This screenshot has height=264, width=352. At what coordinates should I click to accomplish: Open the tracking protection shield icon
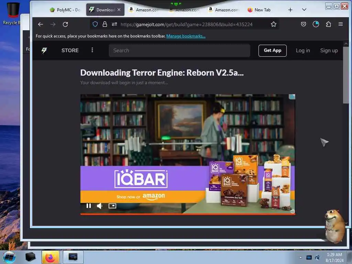(x=95, y=24)
